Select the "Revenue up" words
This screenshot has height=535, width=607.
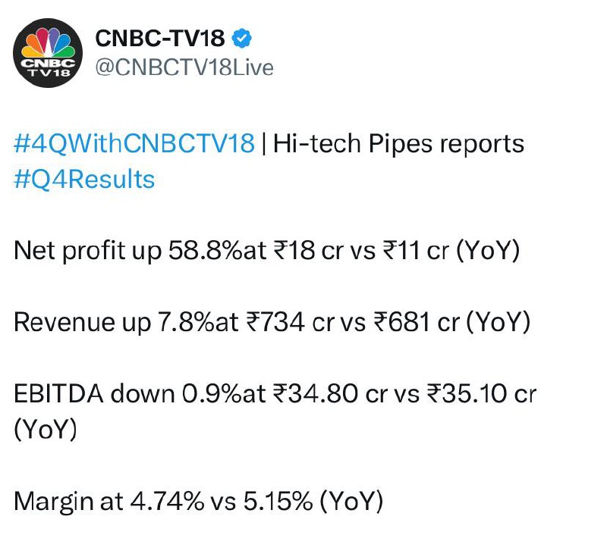click(82, 322)
